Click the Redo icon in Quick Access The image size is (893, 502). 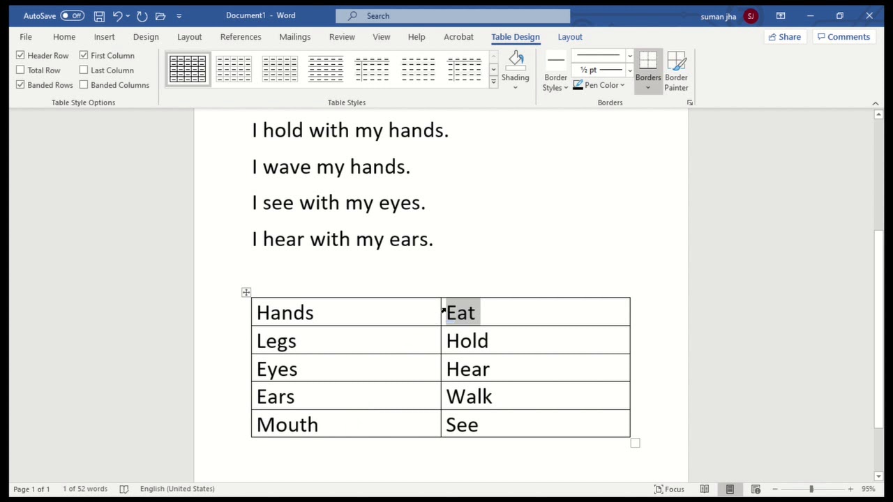click(x=142, y=15)
